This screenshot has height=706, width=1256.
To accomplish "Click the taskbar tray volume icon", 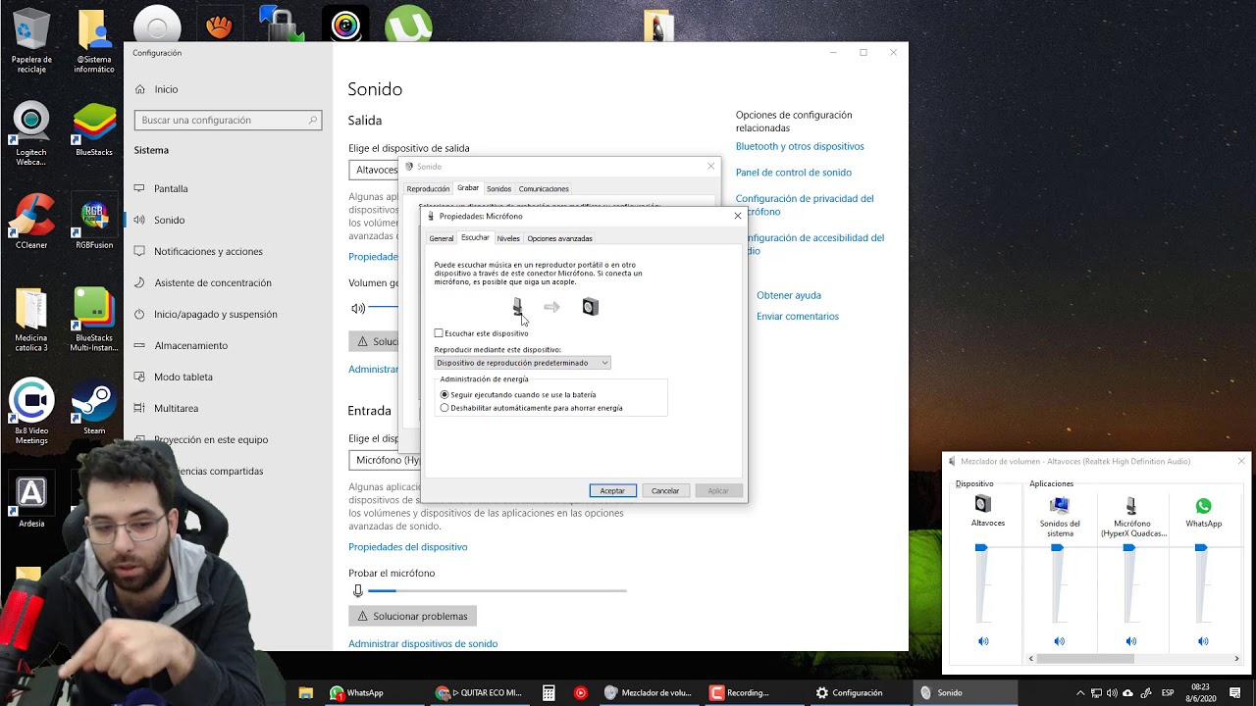I will pyautogui.click(x=1112, y=693).
